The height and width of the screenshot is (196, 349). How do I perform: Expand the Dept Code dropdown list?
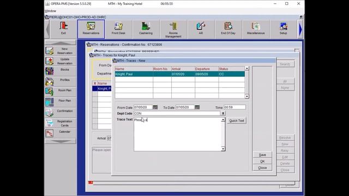[223, 113]
